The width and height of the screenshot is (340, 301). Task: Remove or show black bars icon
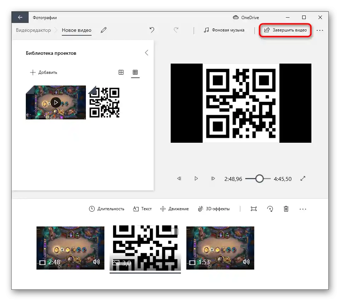(x=254, y=209)
